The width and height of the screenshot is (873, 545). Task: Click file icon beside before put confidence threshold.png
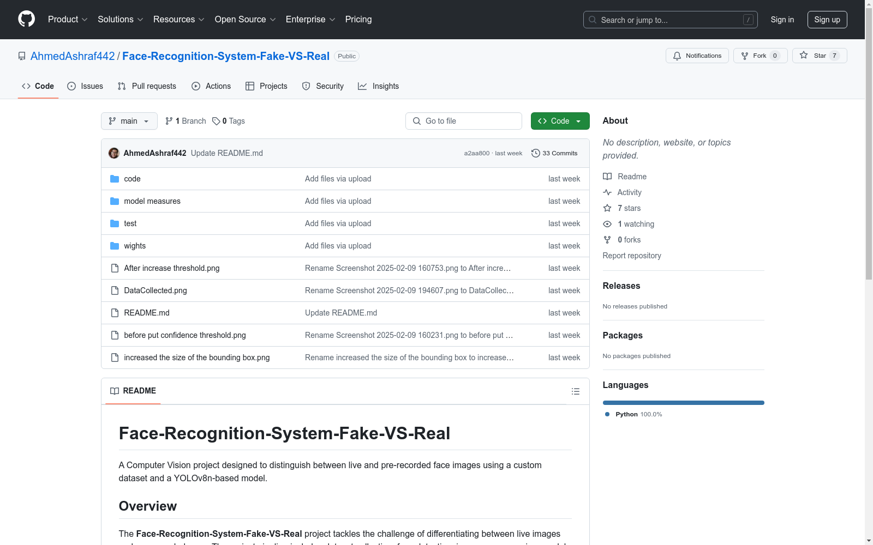coord(115,335)
